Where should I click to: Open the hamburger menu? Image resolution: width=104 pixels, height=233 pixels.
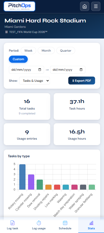point(96,7)
